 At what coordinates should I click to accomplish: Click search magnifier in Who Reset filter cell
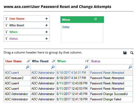(53, 67)
